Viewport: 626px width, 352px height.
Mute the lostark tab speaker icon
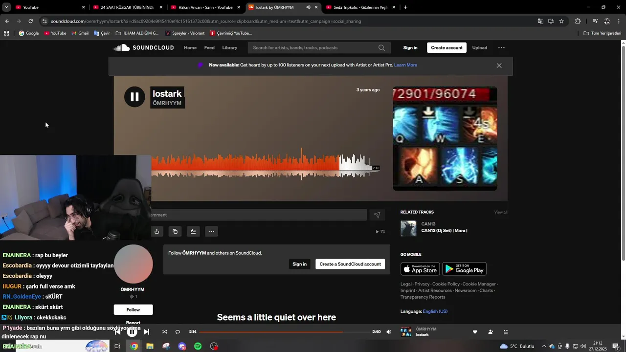point(308,7)
